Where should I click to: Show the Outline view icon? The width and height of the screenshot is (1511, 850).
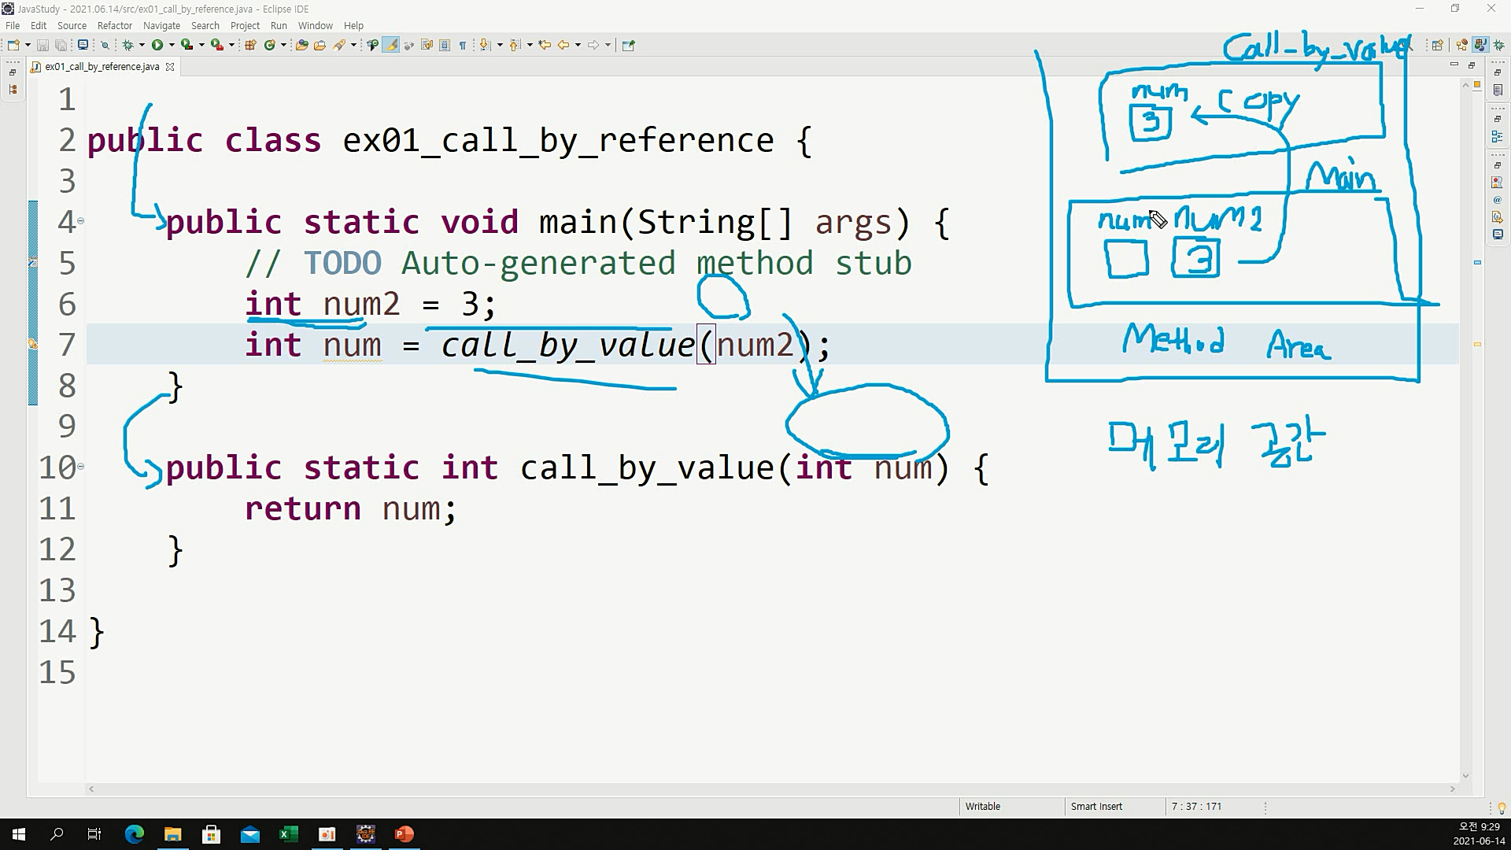1497,136
